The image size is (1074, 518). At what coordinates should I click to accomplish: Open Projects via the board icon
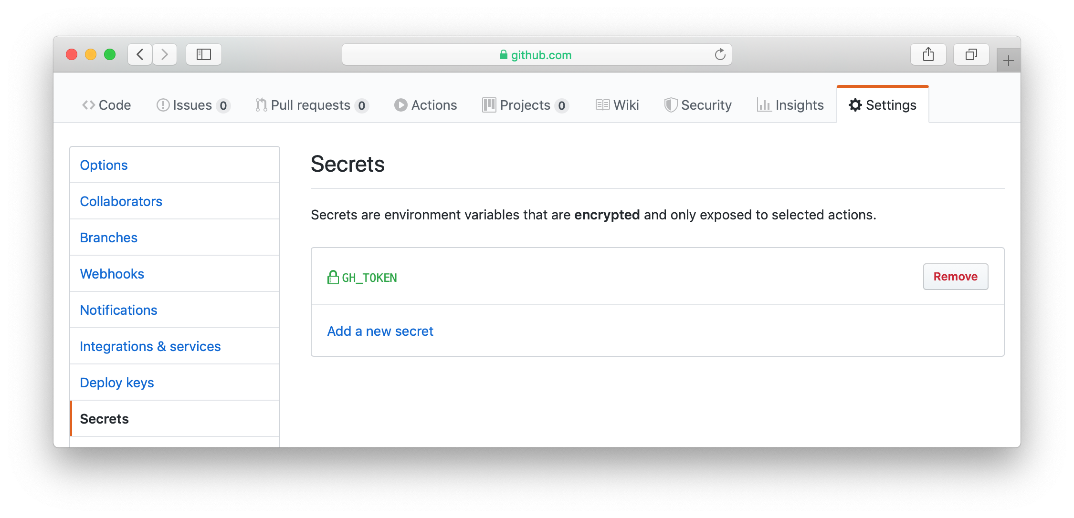[488, 105]
